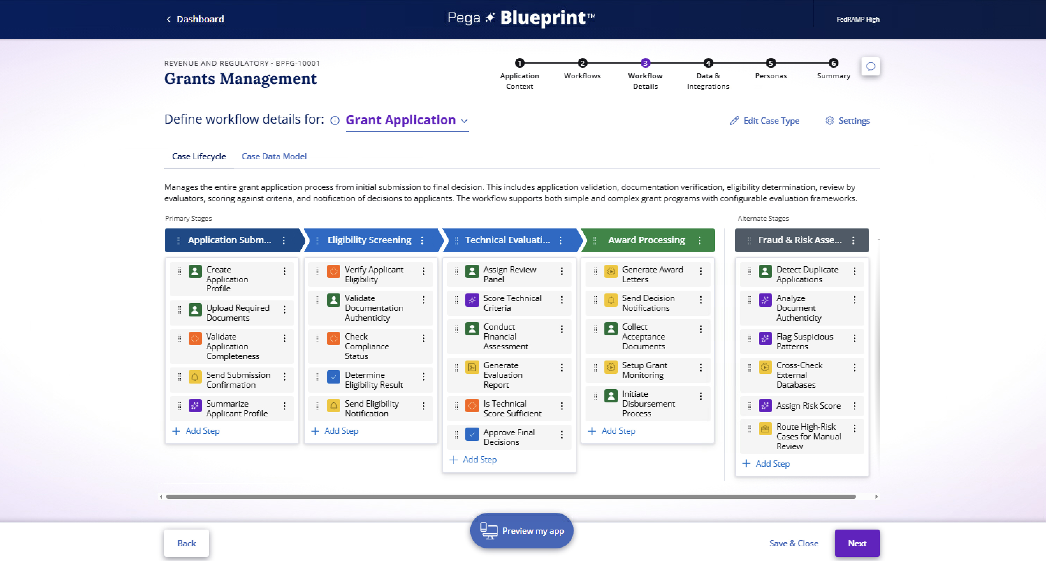Go back to the Dashboard

coord(195,19)
